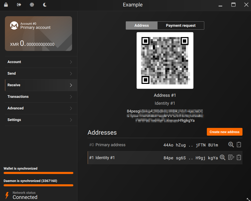
Task: Click the close wallet exit icon
Action: tap(19, 5)
